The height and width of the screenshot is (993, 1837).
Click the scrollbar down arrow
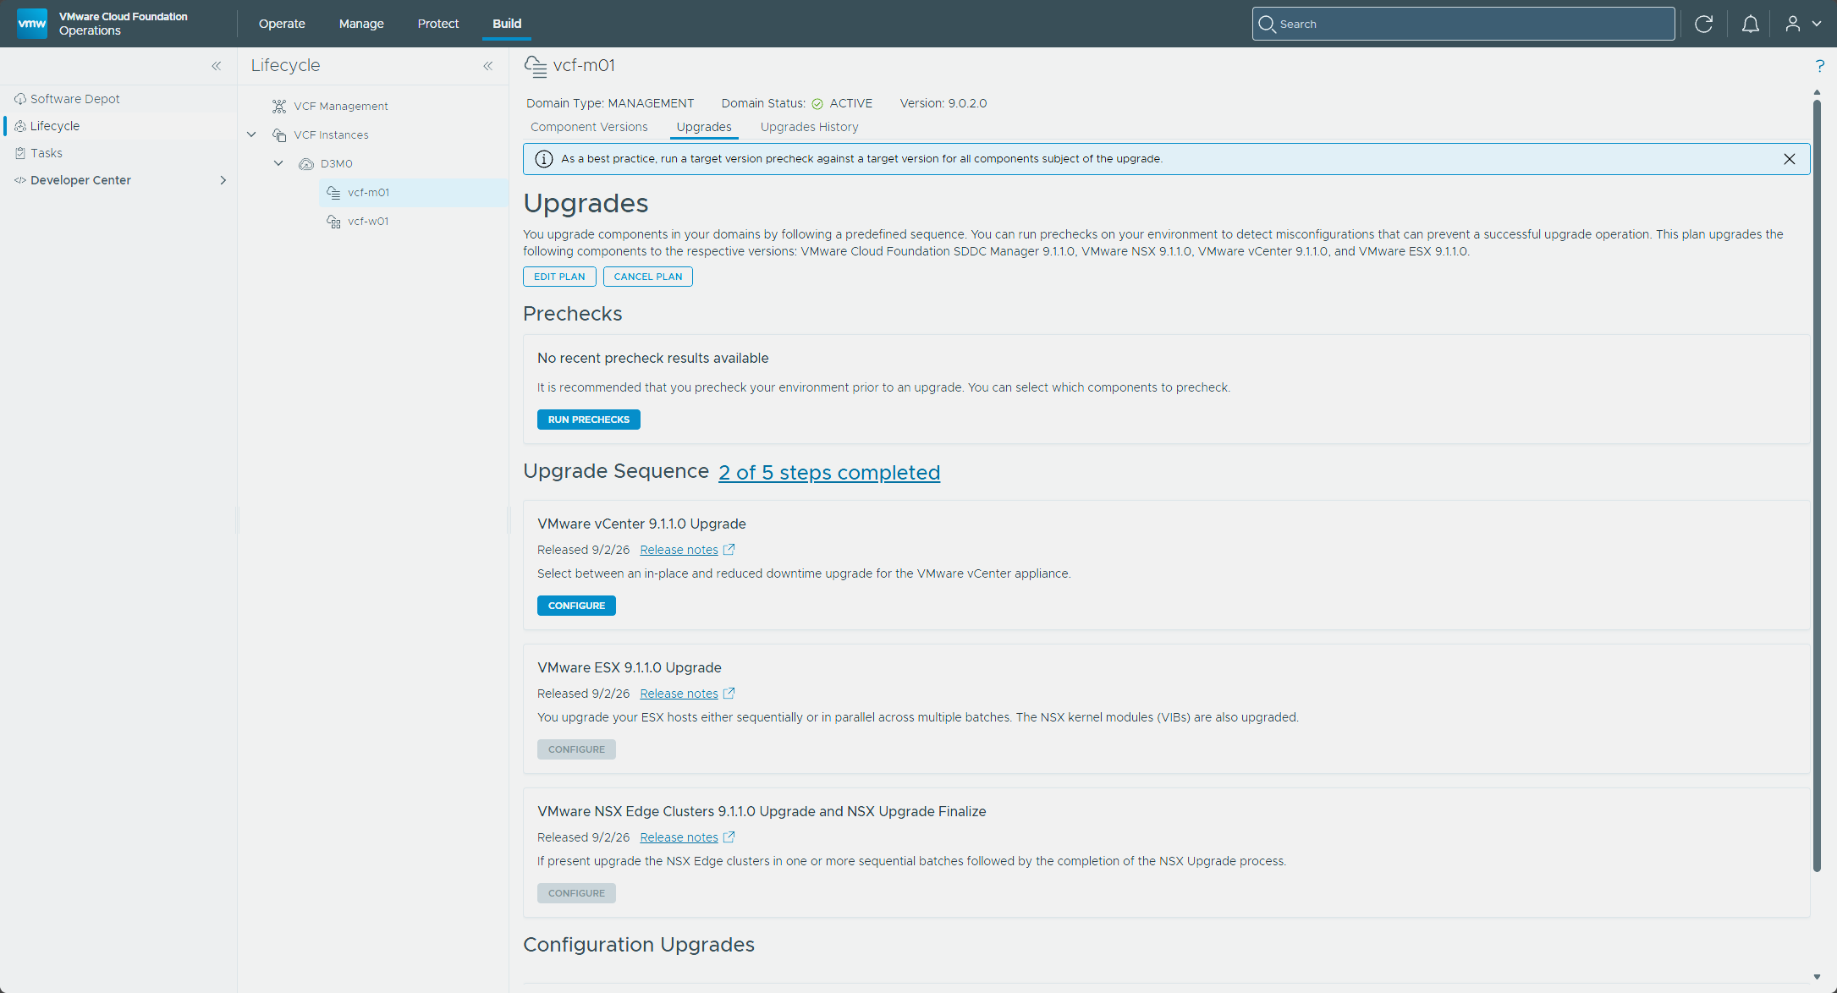(x=1817, y=977)
